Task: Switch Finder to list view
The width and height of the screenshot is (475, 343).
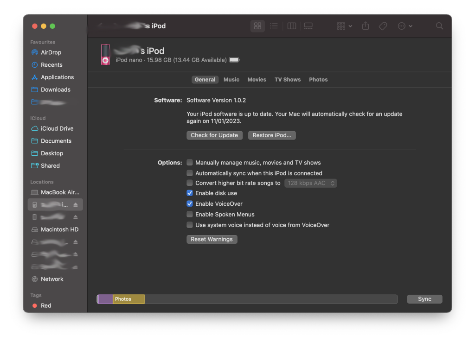Action: click(274, 26)
